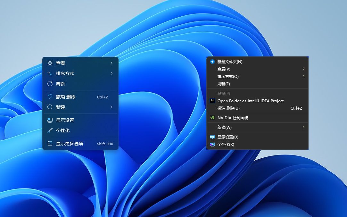Viewport: 347px width, 217px height.
Task: Expand the 排序方式(O) submenu chevron
Action: (304, 76)
